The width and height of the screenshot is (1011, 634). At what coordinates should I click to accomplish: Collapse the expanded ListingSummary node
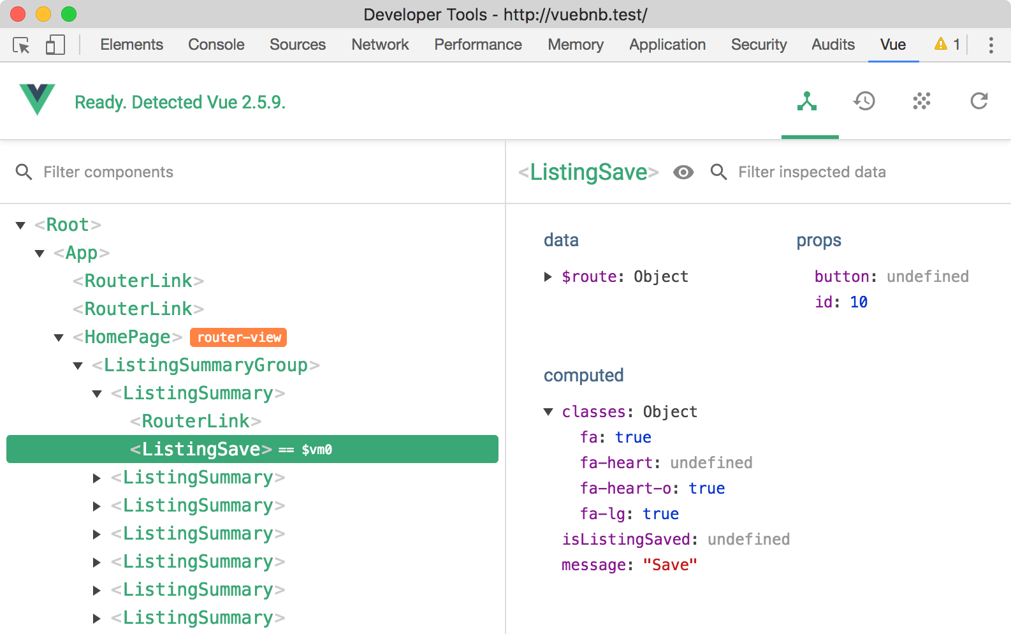(x=97, y=394)
